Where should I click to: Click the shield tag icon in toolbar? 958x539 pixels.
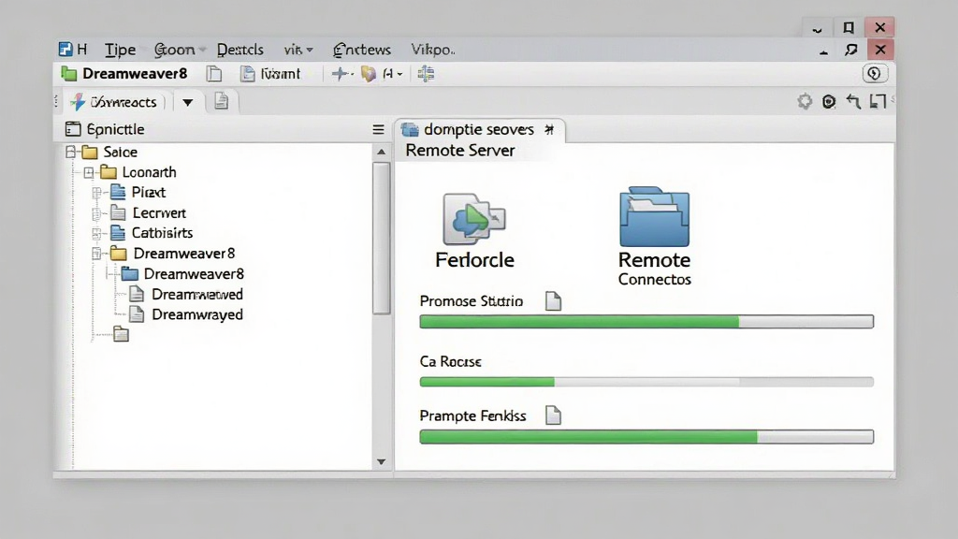point(368,74)
